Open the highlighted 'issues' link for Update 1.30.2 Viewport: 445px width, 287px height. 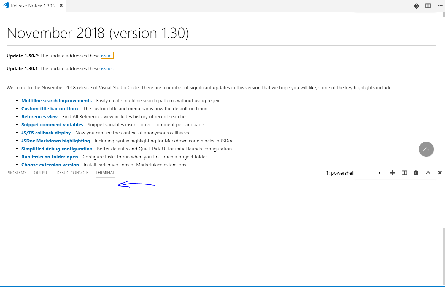(x=107, y=56)
